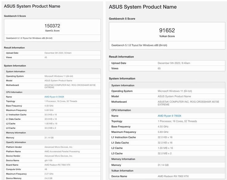The width and height of the screenshot is (227, 180).
Task: Click the Views value 65
Action: click(159, 68)
